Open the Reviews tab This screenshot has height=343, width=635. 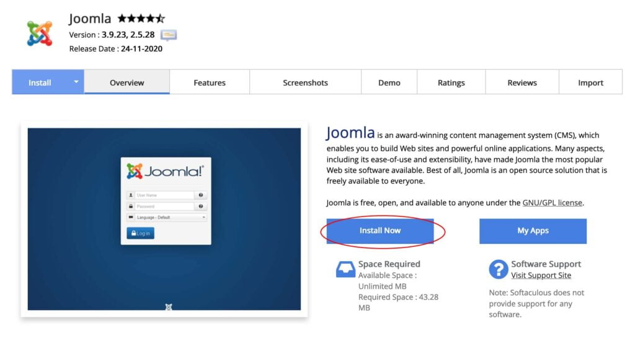pyautogui.click(x=522, y=82)
